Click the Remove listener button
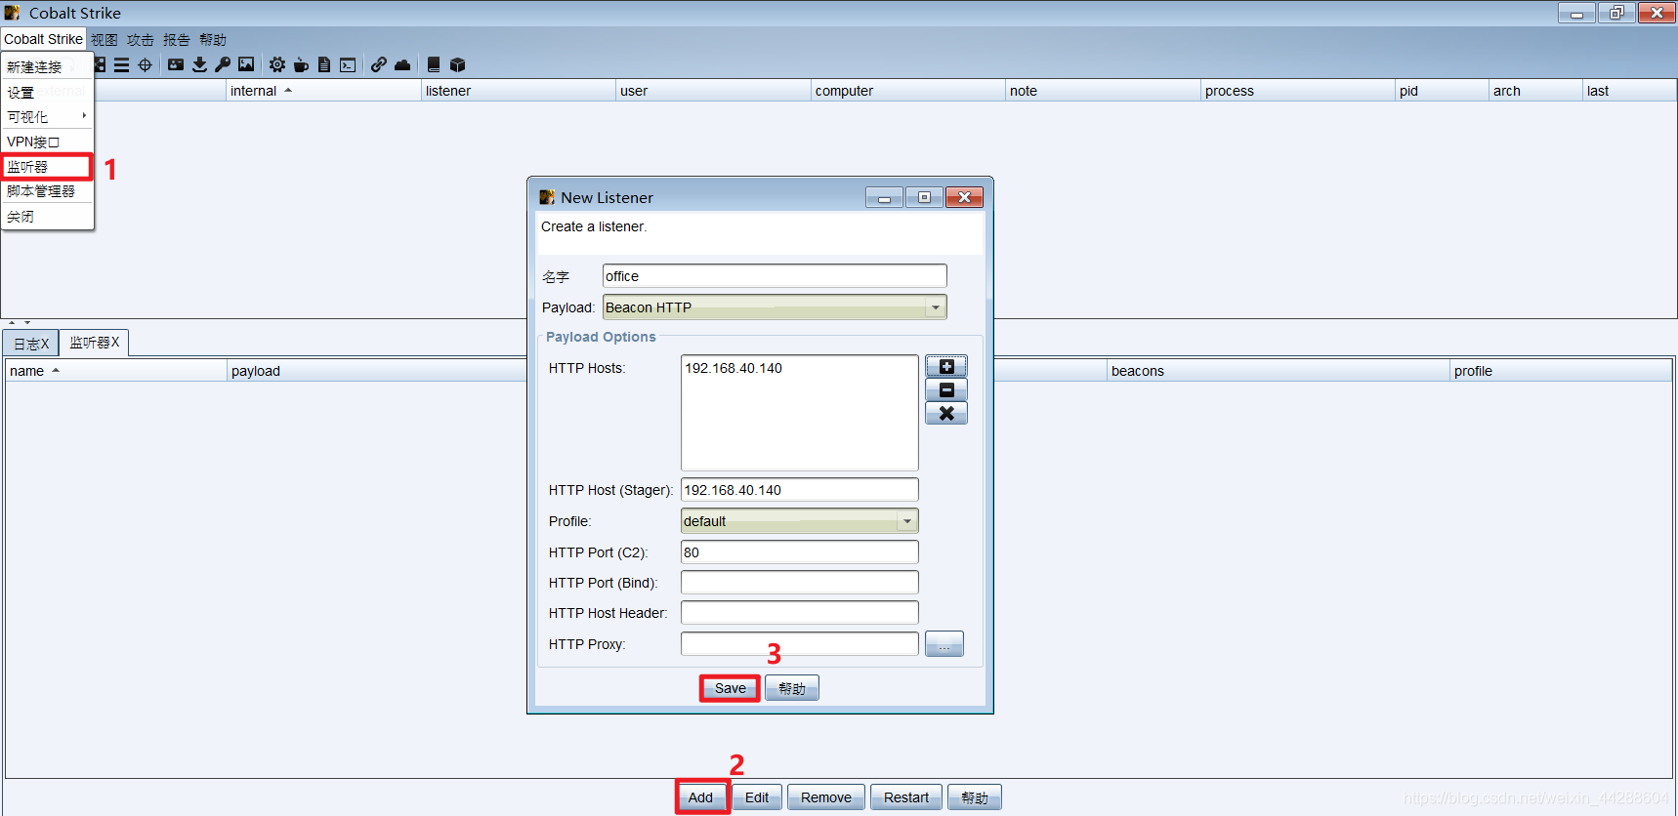The height and width of the screenshot is (816, 1678). (x=826, y=797)
